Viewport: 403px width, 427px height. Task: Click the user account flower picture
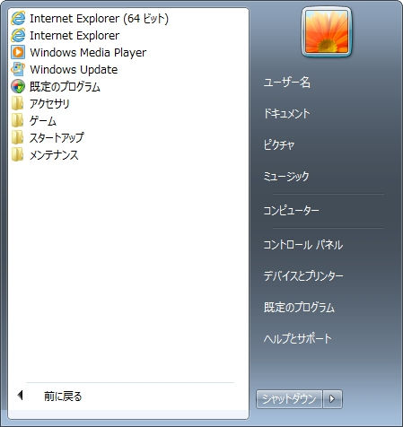[x=327, y=31]
